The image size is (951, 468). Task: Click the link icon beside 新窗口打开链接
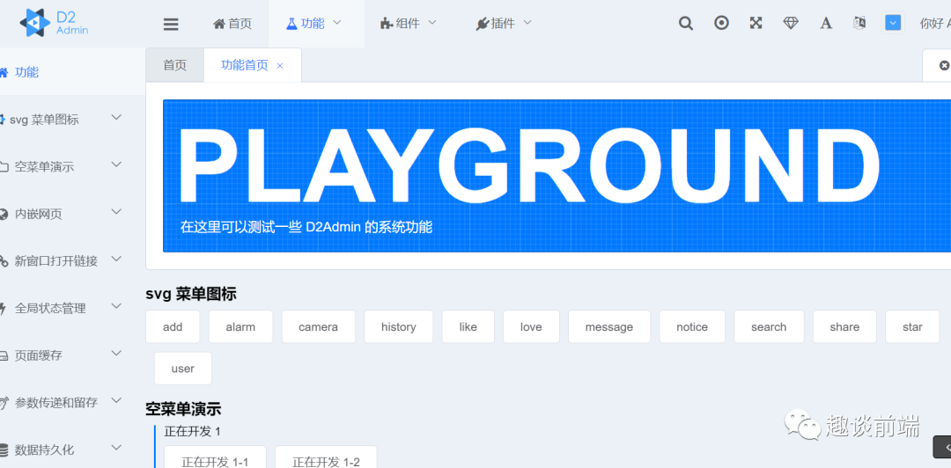point(4,261)
